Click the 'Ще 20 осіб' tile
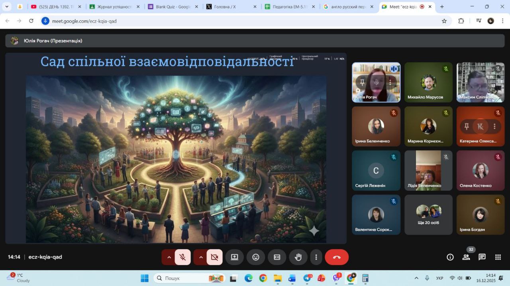This screenshot has width=510, height=286. point(428,215)
